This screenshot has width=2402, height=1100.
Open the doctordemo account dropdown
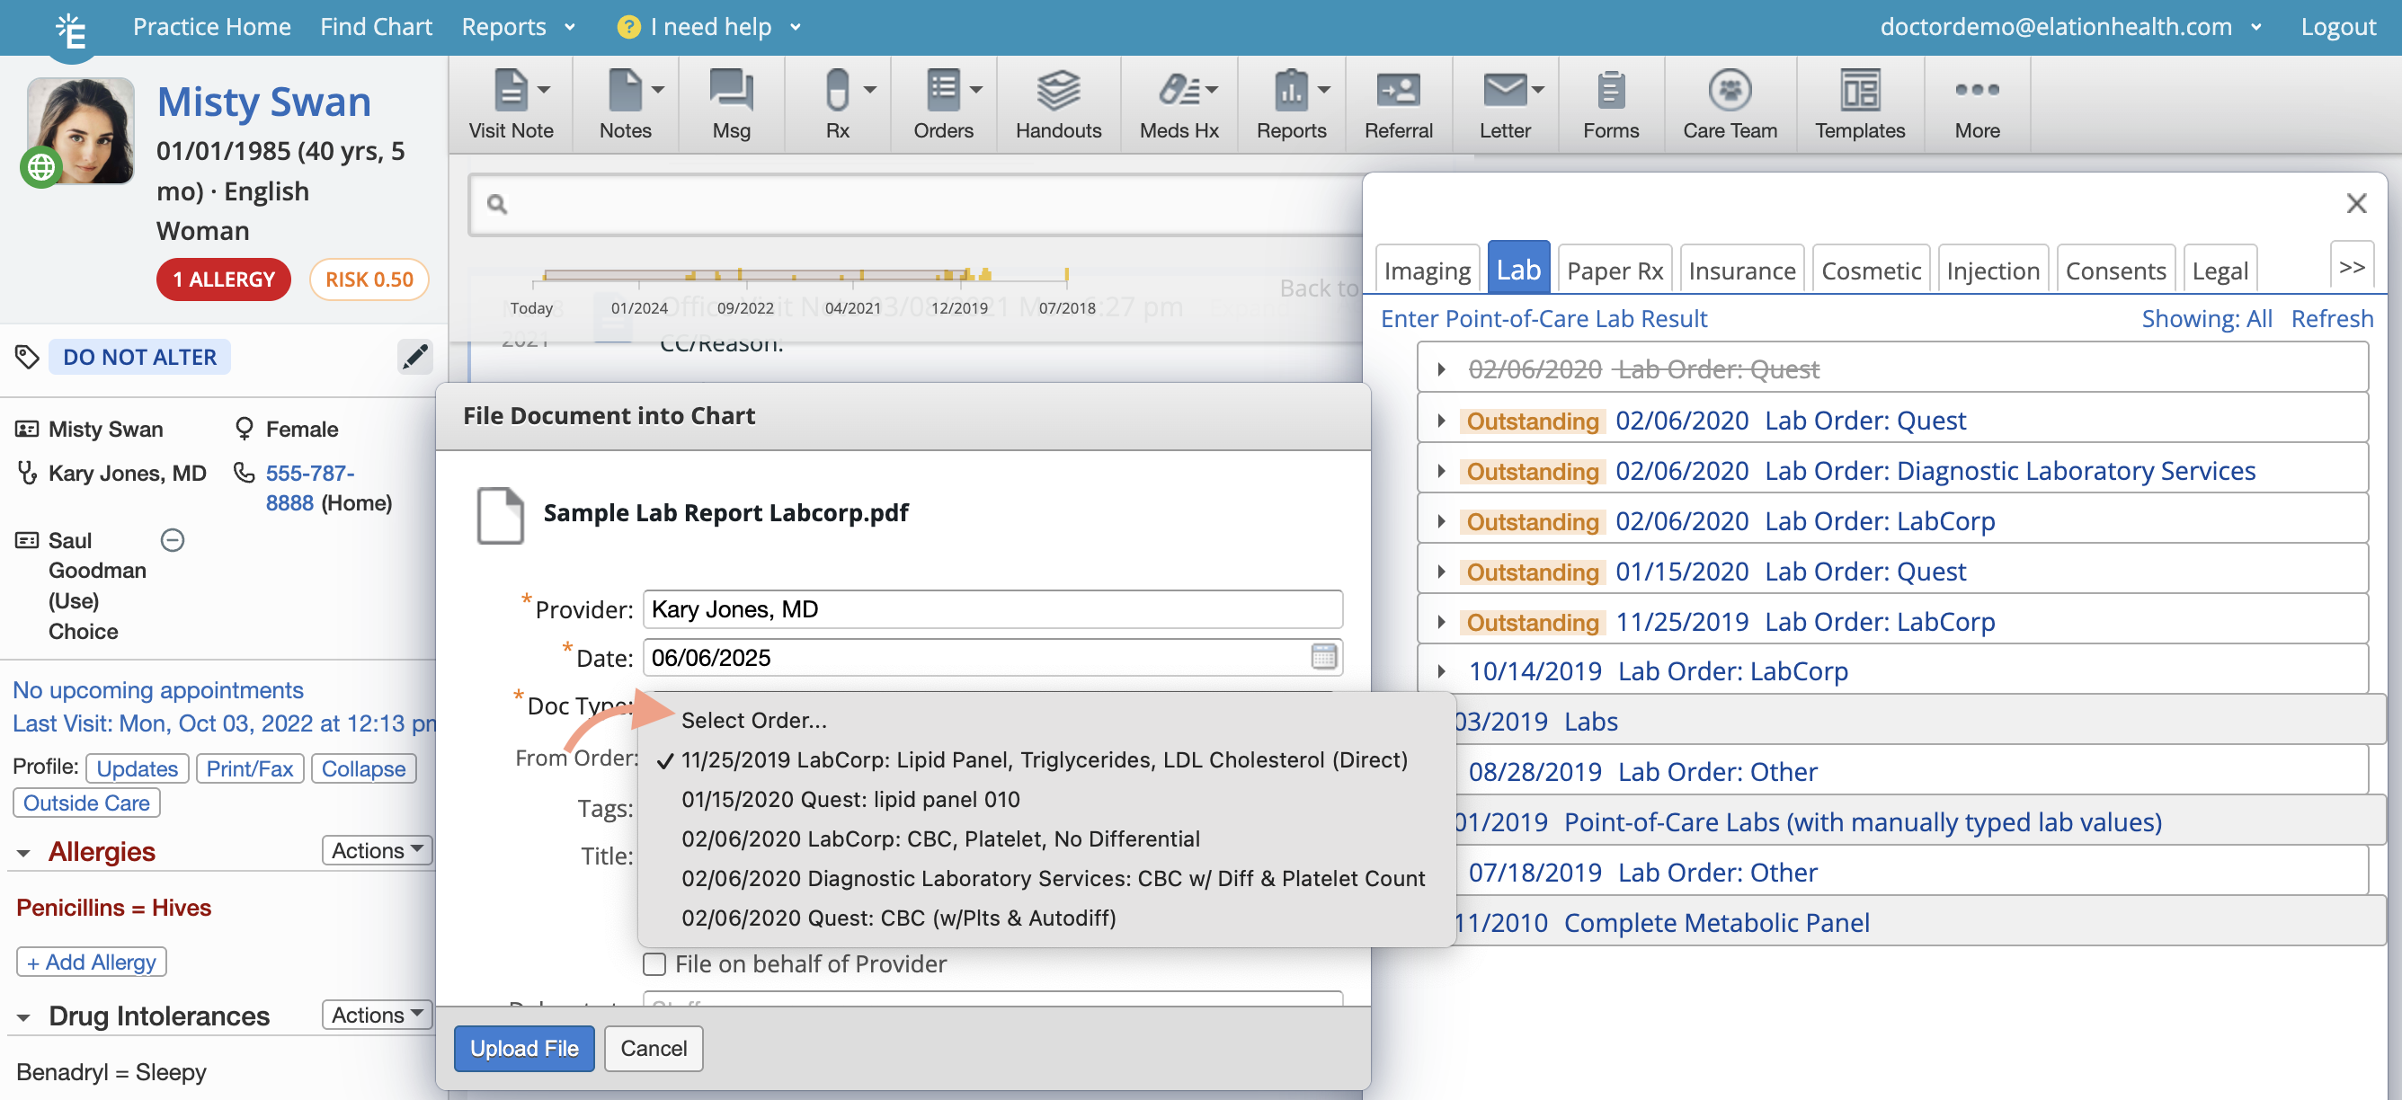pos(2070,27)
